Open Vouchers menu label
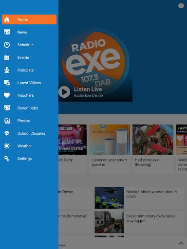Viewport: 187px width, 249px height. [25, 95]
